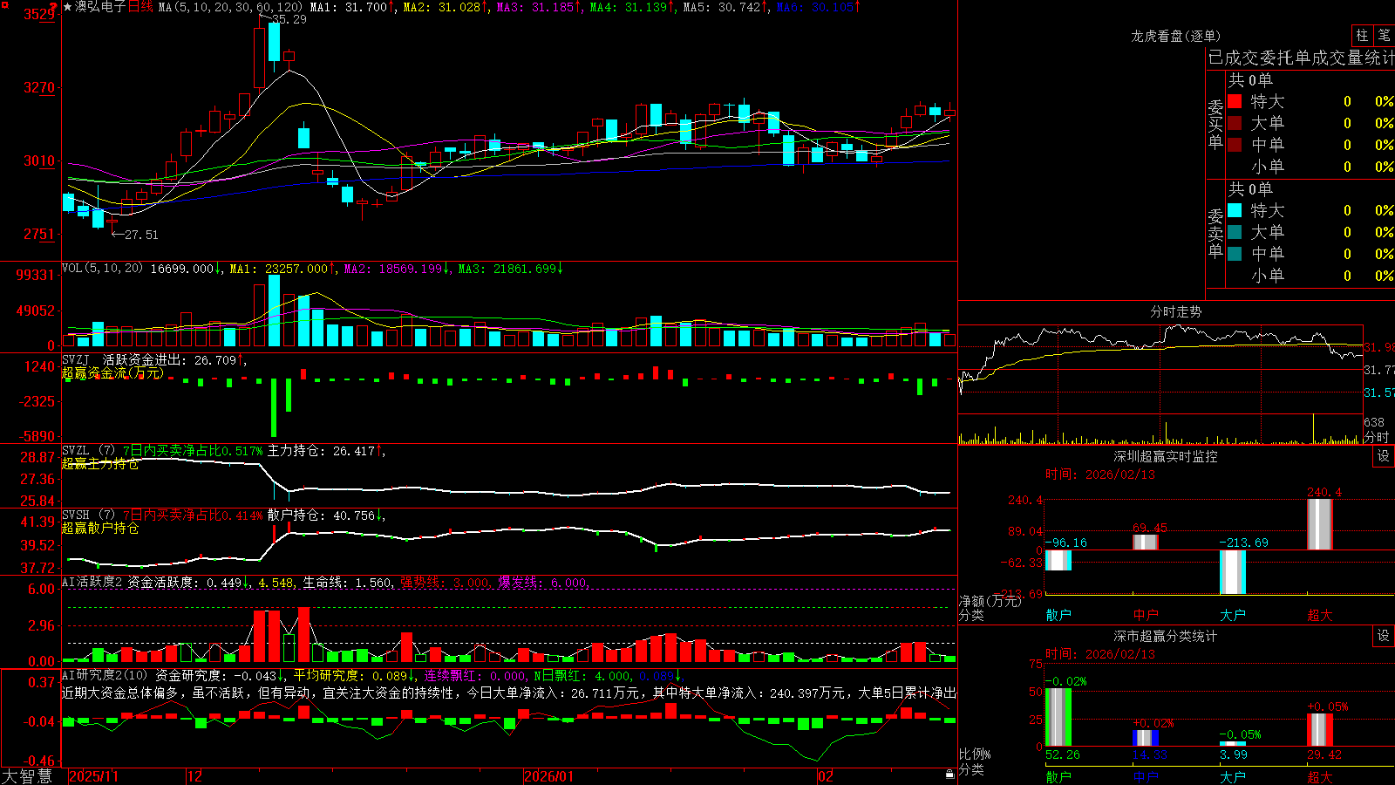Click the padlock icon on the timeline bar

pos(949,775)
